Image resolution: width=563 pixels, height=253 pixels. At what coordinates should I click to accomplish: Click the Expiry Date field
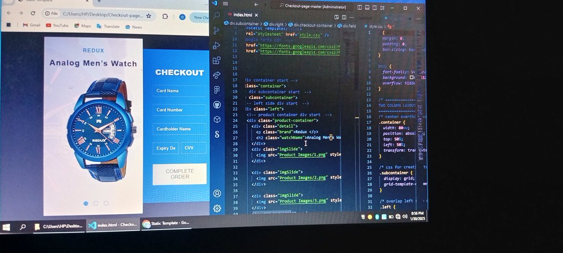[166, 148]
